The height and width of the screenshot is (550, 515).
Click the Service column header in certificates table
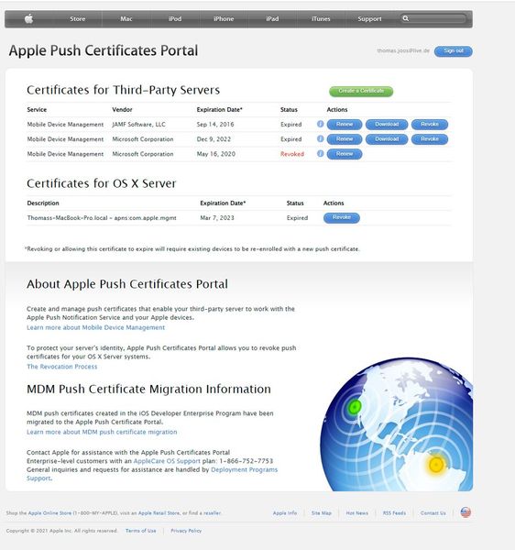(x=37, y=109)
